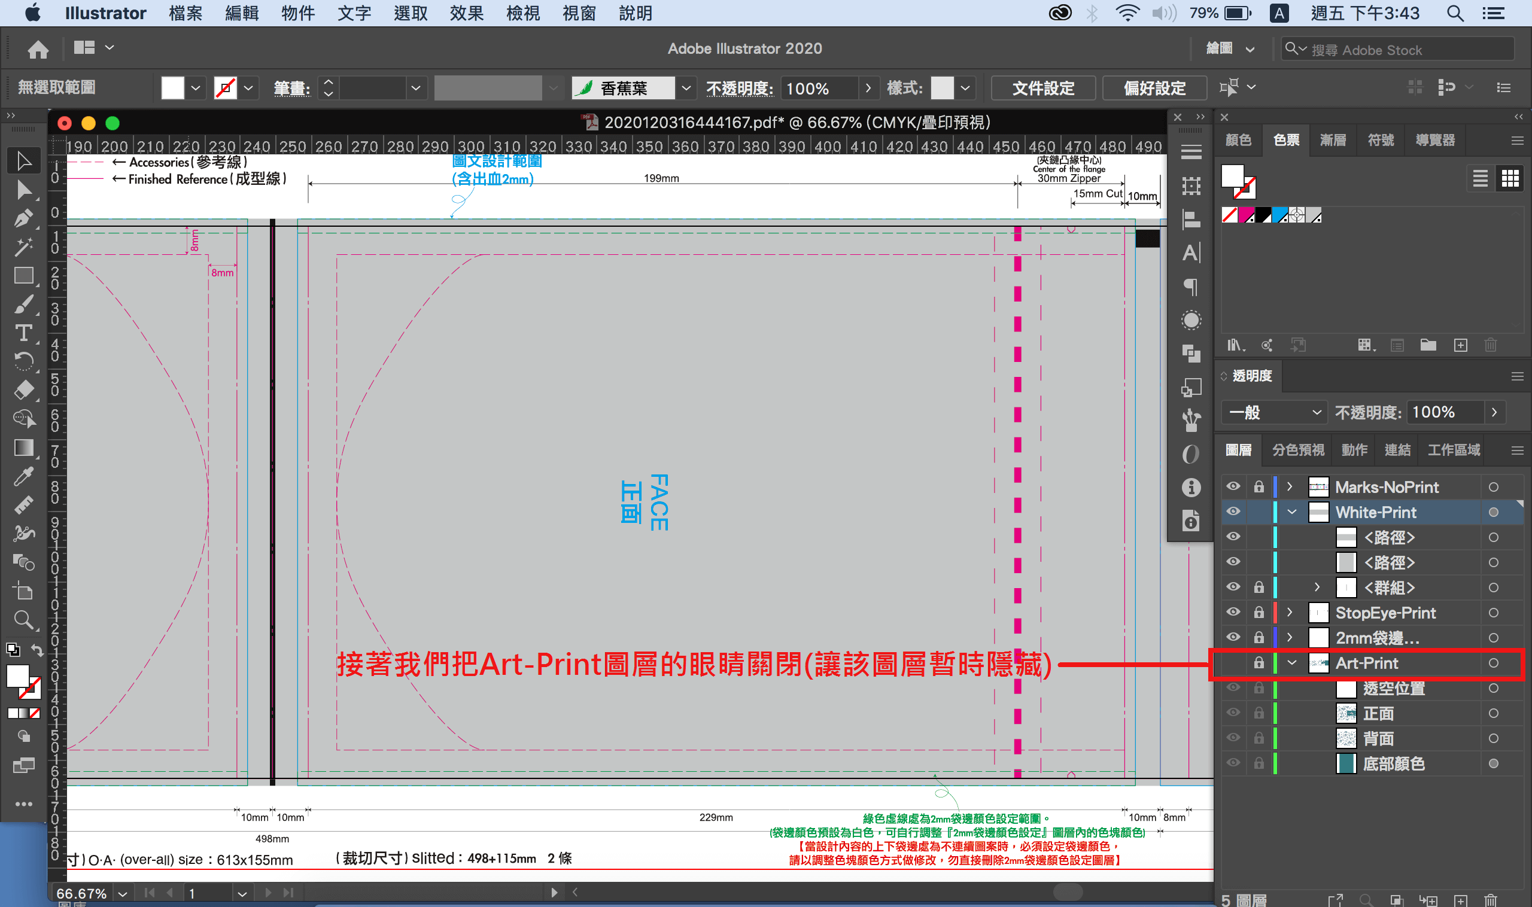1532x907 pixels.
Task: Hide the Marks-NoPrint layer
Action: point(1233,487)
